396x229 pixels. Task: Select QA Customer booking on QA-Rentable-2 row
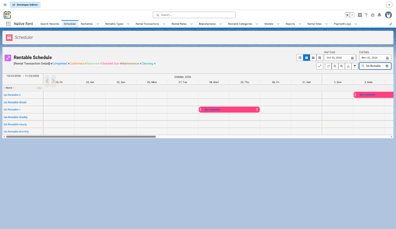click(374, 95)
